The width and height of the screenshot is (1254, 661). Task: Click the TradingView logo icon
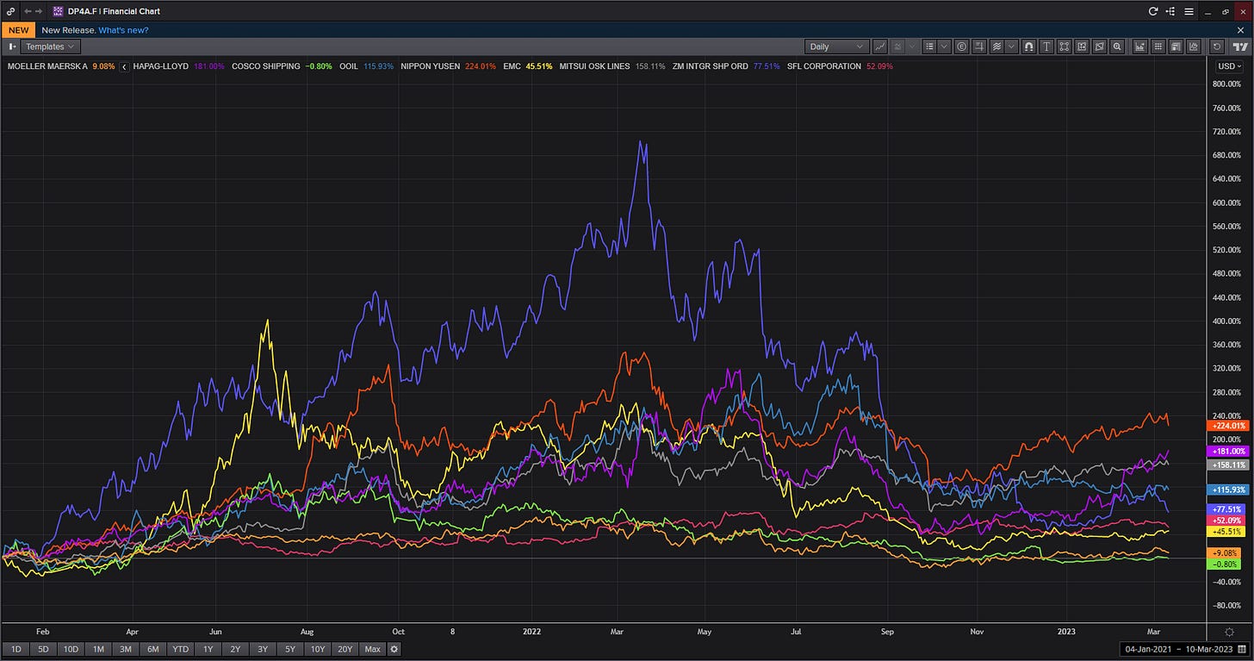pyautogui.click(x=1241, y=47)
